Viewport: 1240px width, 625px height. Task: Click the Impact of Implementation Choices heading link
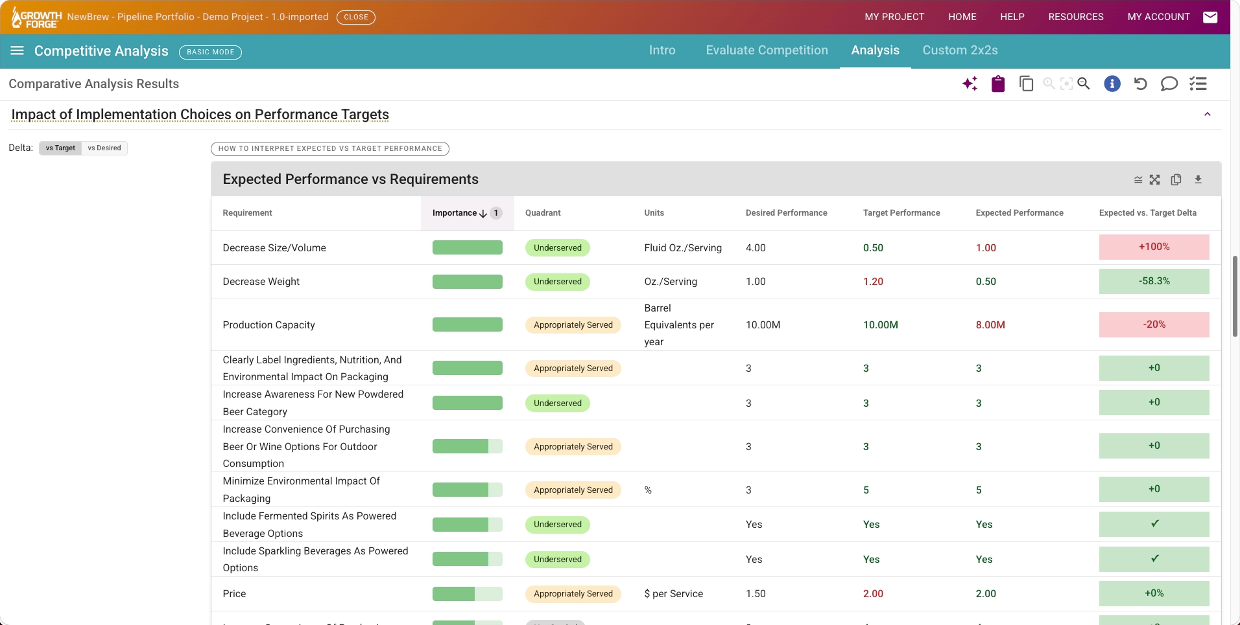point(200,115)
